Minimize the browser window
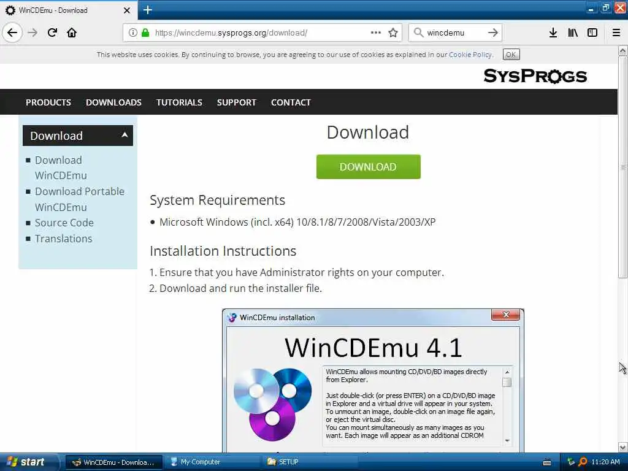Screen dimensions: 628x471 591,8
